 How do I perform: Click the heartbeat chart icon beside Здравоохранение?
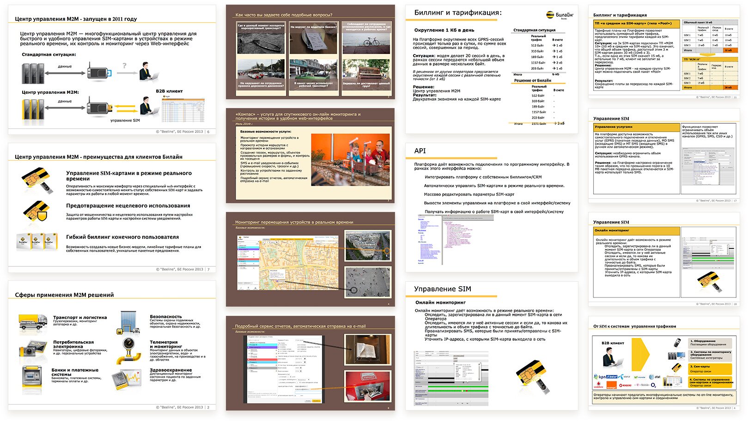(x=127, y=380)
